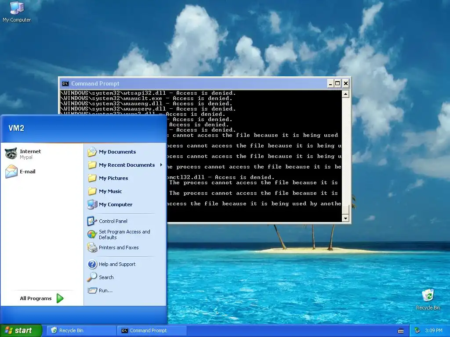Click the keyboard icon in the taskbar

(x=401, y=331)
